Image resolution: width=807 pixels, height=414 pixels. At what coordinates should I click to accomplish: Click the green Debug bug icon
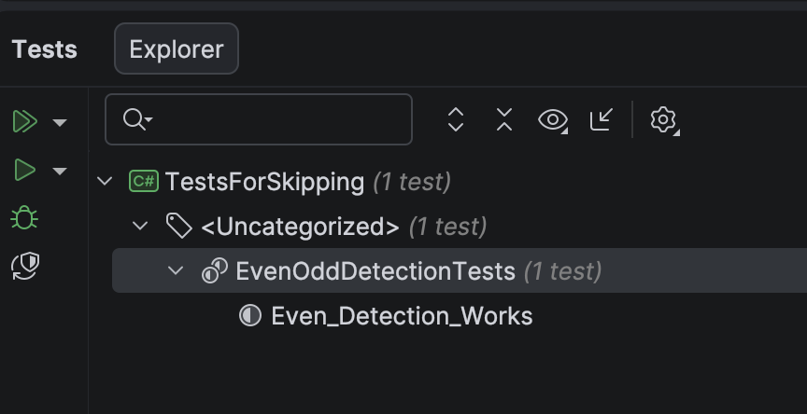tap(24, 218)
